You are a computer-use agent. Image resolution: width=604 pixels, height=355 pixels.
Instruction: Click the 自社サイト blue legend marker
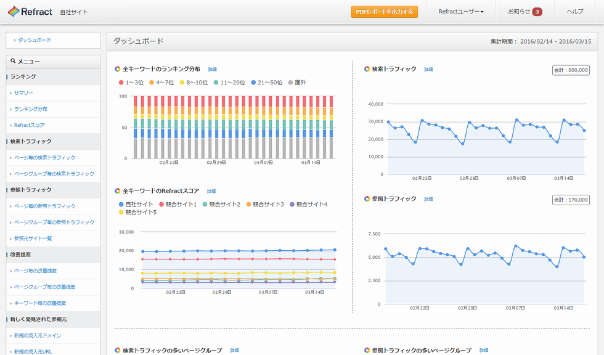coord(121,204)
